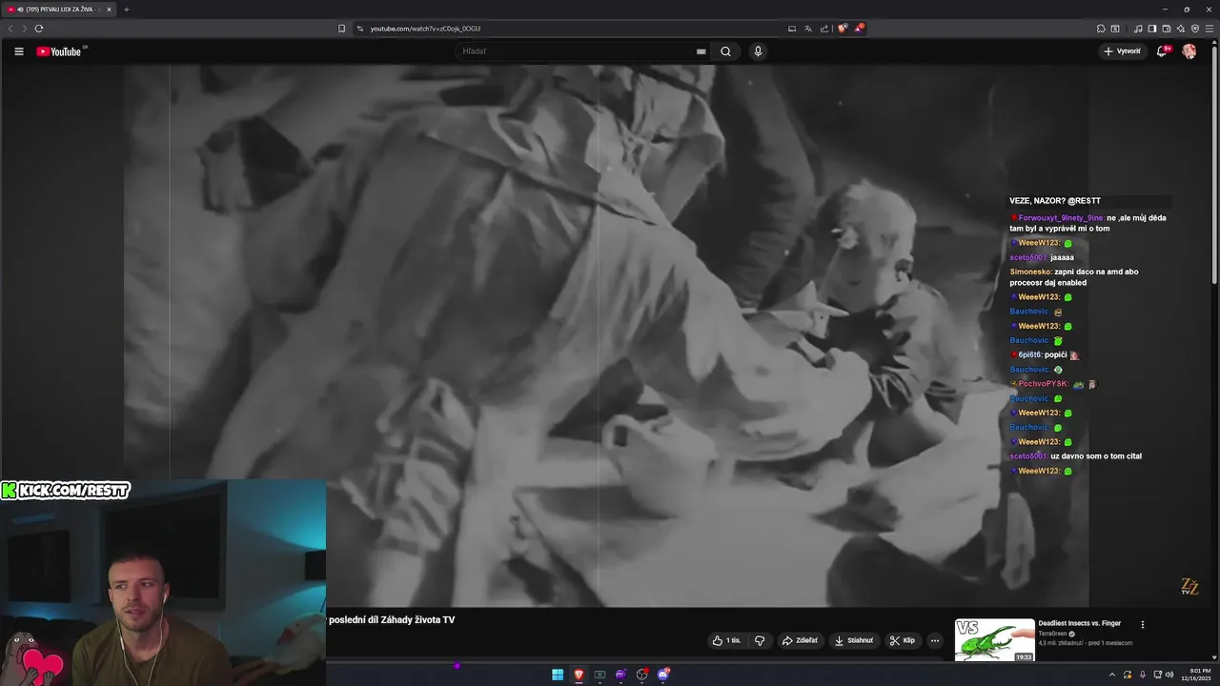Start voice search with microphone icon

[758, 51]
